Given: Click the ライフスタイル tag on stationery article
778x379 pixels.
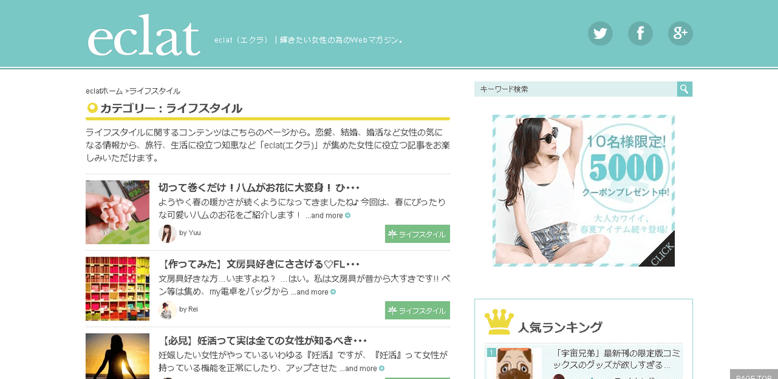Looking at the screenshot, I should [x=417, y=310].
